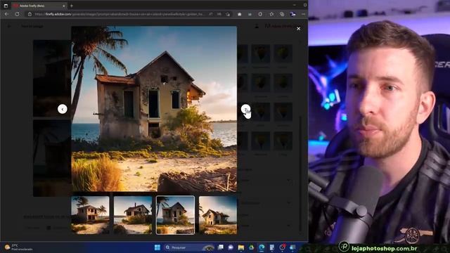The width and height of the screenshot is (450, 253).
Task: View site information lock icon
Action: point(30,14)
